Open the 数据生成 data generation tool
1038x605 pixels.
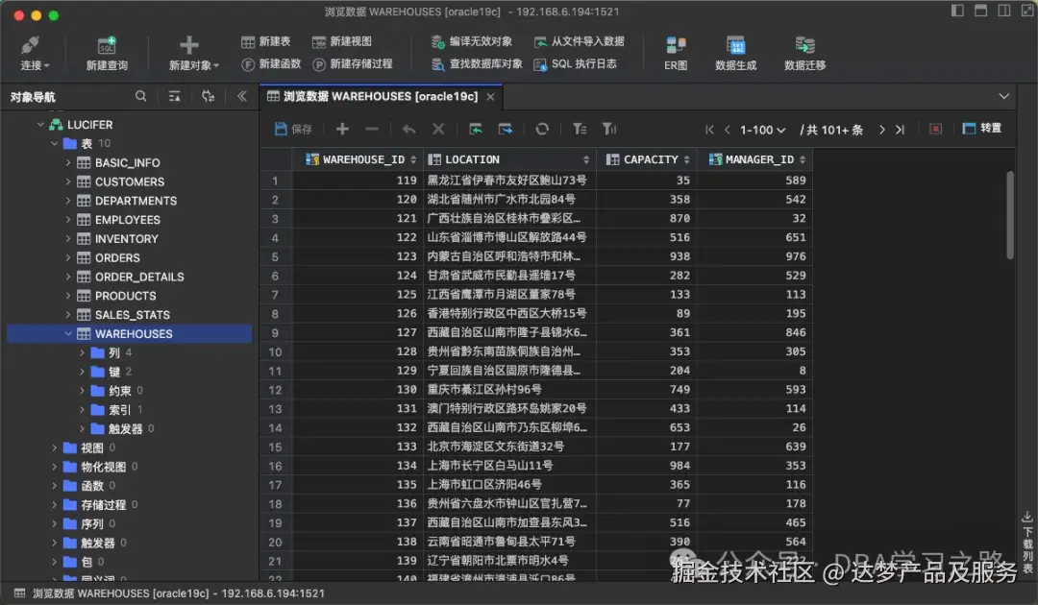(736, 53)
